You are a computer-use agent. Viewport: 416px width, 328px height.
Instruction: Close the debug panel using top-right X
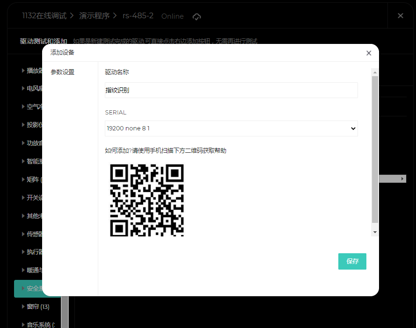click(x=400, y=16)
